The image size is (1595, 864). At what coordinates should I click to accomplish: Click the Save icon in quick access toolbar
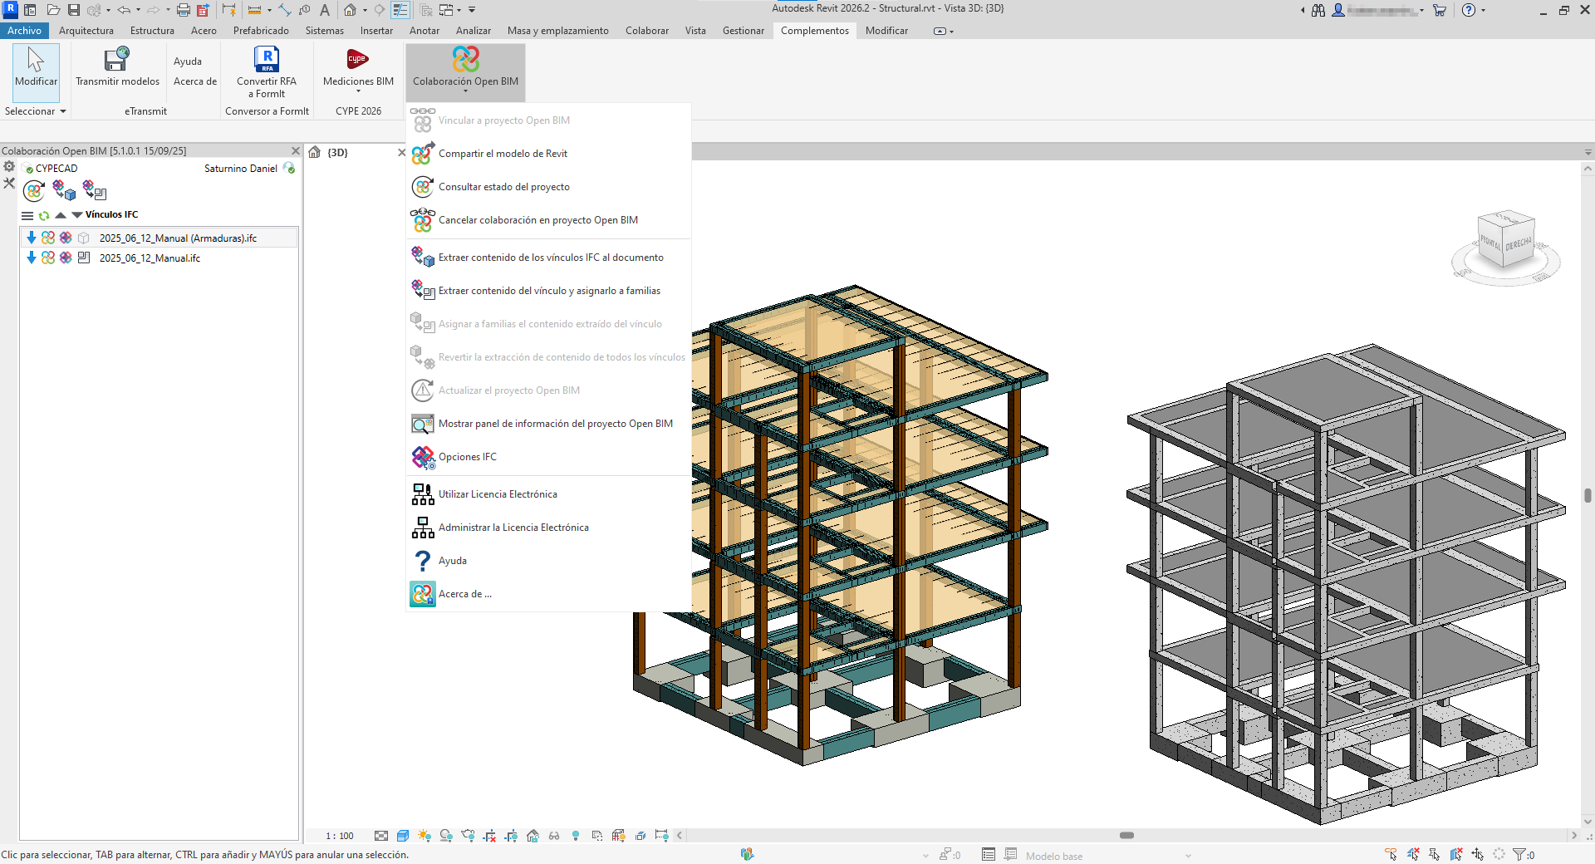coord(74,10)
